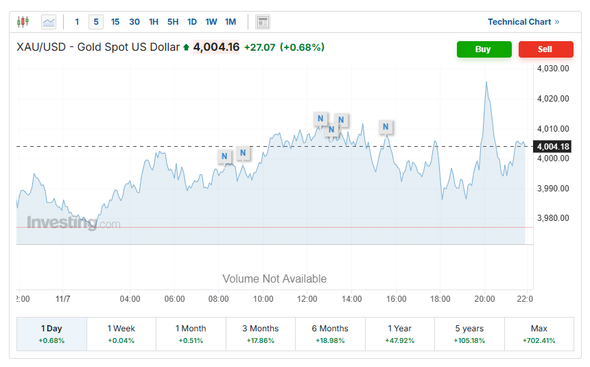Switch to area chart type
This screenshot has width=590, height=367.
click(x=49, y=22)
